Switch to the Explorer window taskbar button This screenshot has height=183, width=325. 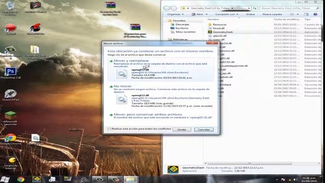(131, 179)
